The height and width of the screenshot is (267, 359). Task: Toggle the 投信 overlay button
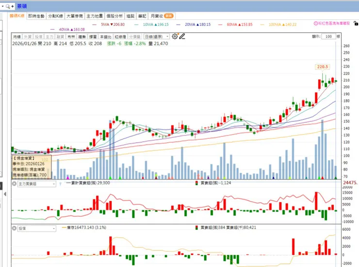[x=38, y=37]
